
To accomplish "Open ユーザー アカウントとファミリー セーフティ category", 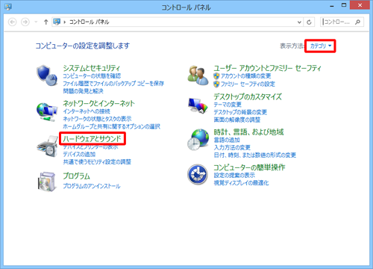I will (x=267, y=68).
